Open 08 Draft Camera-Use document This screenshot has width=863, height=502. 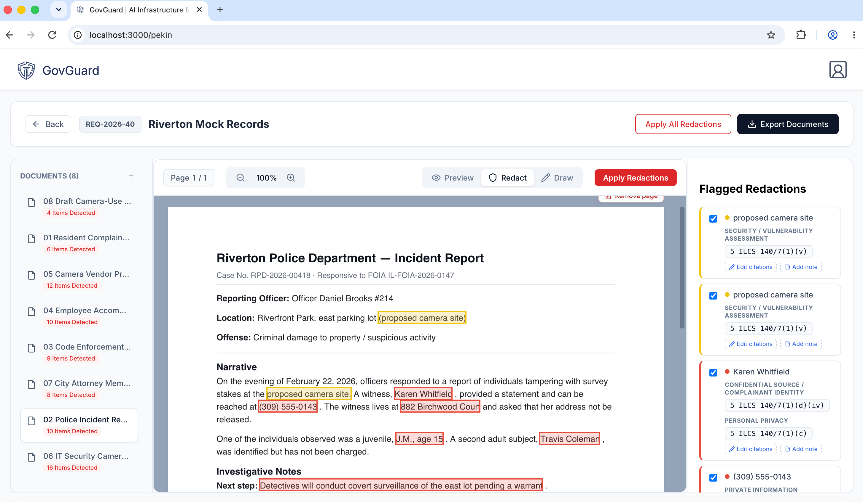point(79,206)
